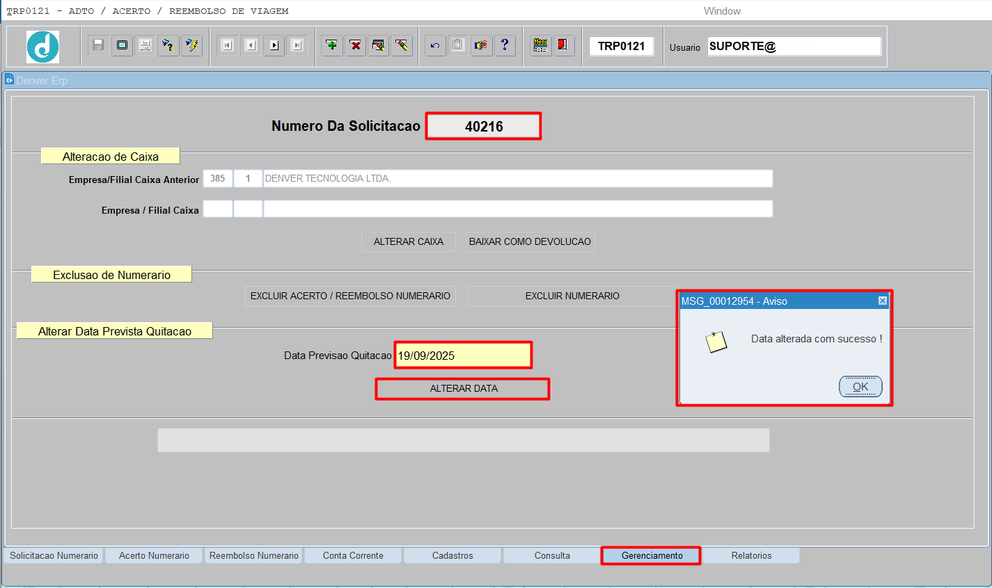This screenshot has height=588, width=992.
Task: Open help with question mark icon
Action: 505,45
